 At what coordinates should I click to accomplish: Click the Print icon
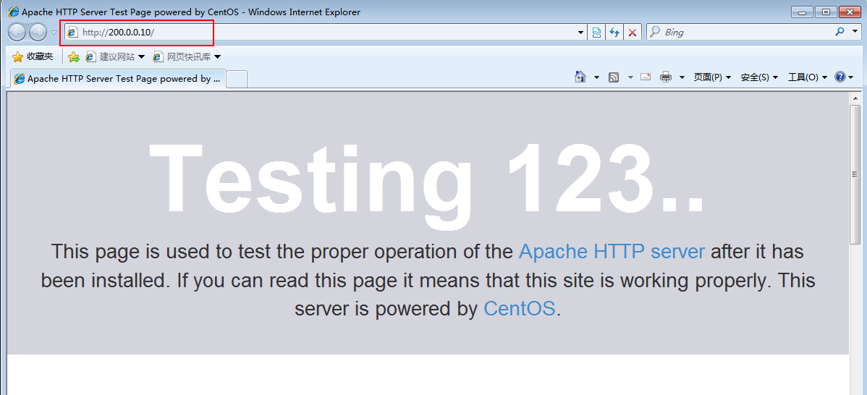666,77
